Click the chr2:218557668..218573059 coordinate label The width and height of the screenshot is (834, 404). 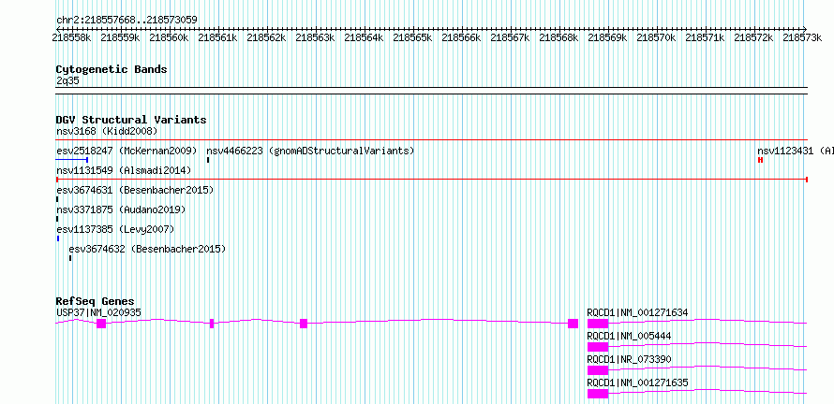[x=127, y=21]
